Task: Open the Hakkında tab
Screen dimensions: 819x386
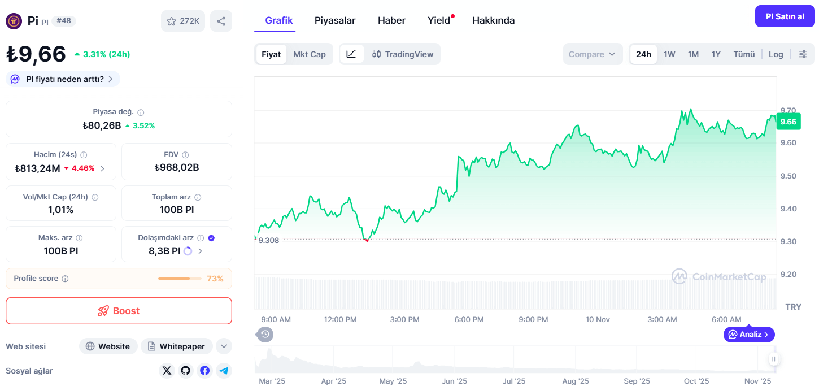Action: pyautogui.click(x=493, y=20)
